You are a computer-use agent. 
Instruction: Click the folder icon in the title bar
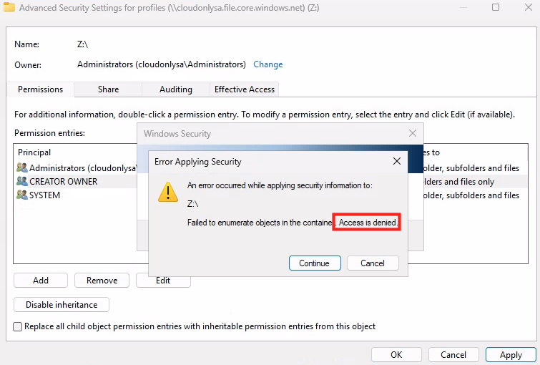(x=9, y=8)
